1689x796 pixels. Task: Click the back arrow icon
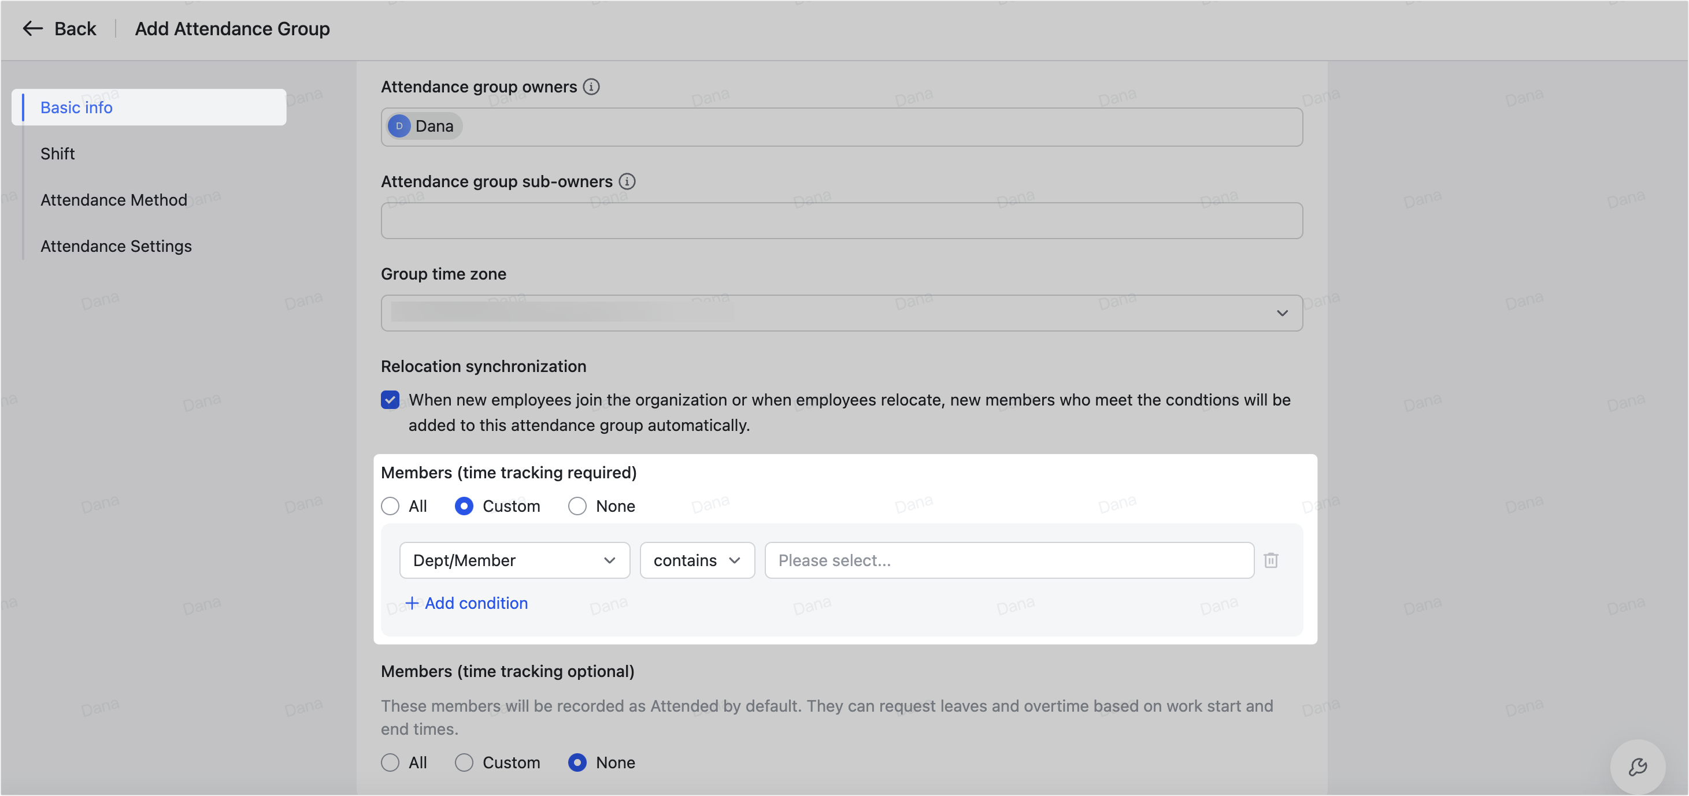tap(32, 28)
